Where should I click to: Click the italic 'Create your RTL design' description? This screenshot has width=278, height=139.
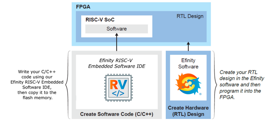[242, 85]
